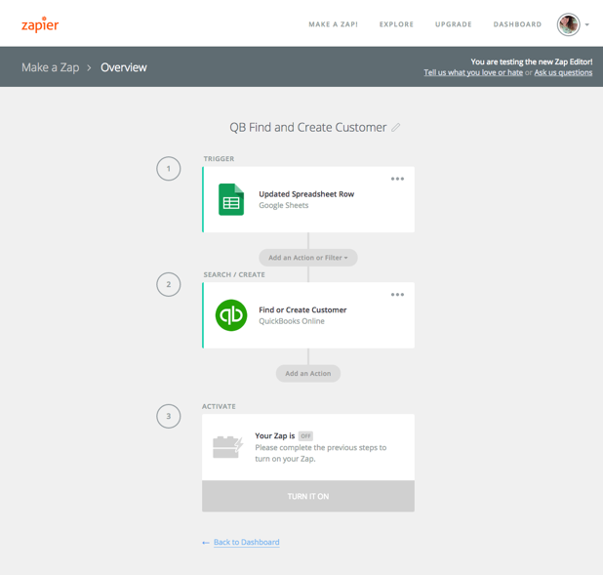This screenshot has height=575, width=603.
Task: Open trigger step options ellipsis
Action: coord(397,179)
